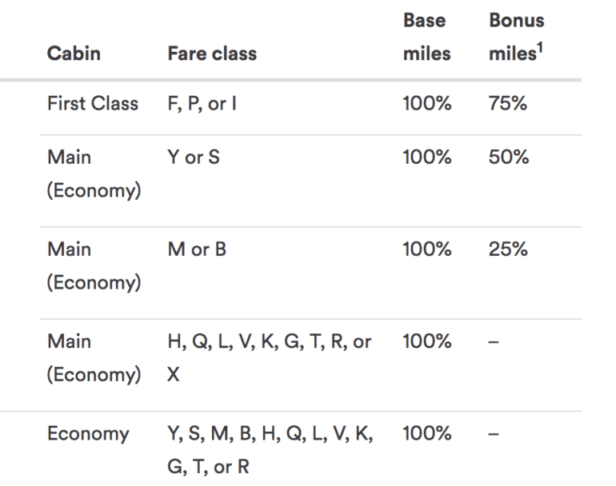The width and height of the screenshot is (616, 486).
Task: Select the 'M or B' fare class cell
Action: point(197,249)
